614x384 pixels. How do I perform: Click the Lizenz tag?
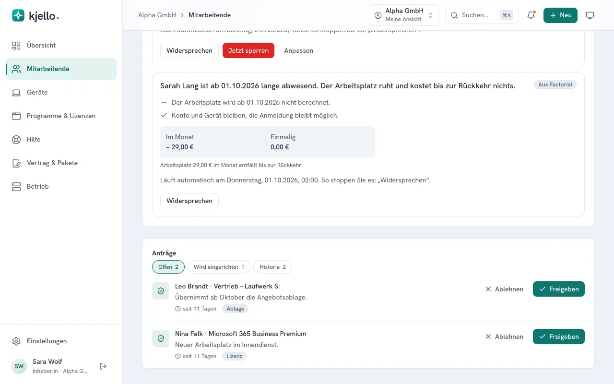point(234,356)
